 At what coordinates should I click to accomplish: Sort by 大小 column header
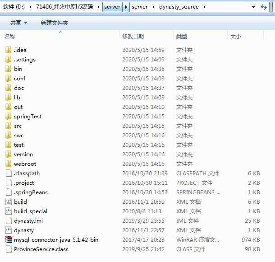pyautogui.click(x=235, y=37)
